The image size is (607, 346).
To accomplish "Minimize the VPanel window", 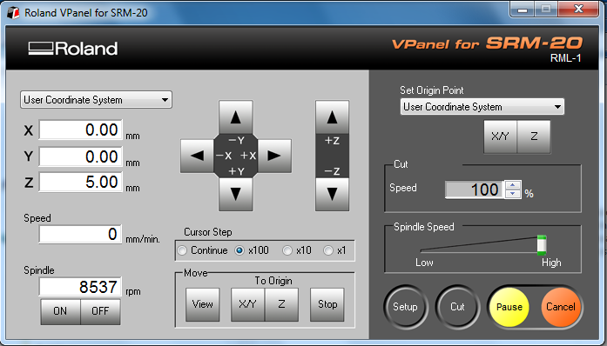I will (x=523, y=10).
